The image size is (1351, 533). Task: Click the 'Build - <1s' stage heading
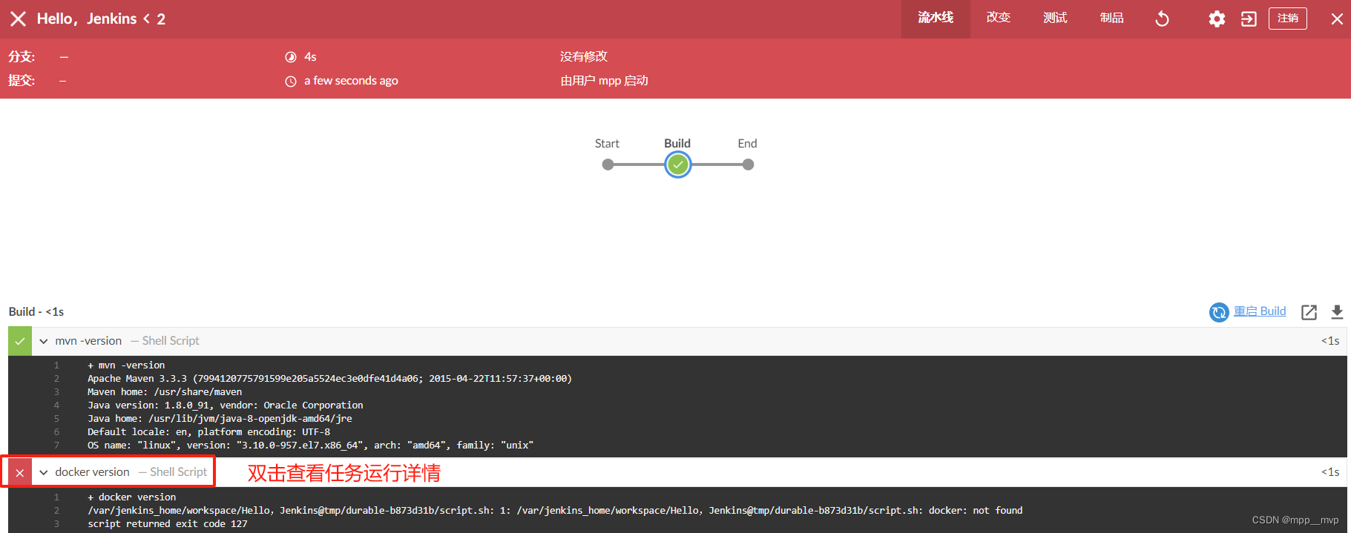pos(36,311)
